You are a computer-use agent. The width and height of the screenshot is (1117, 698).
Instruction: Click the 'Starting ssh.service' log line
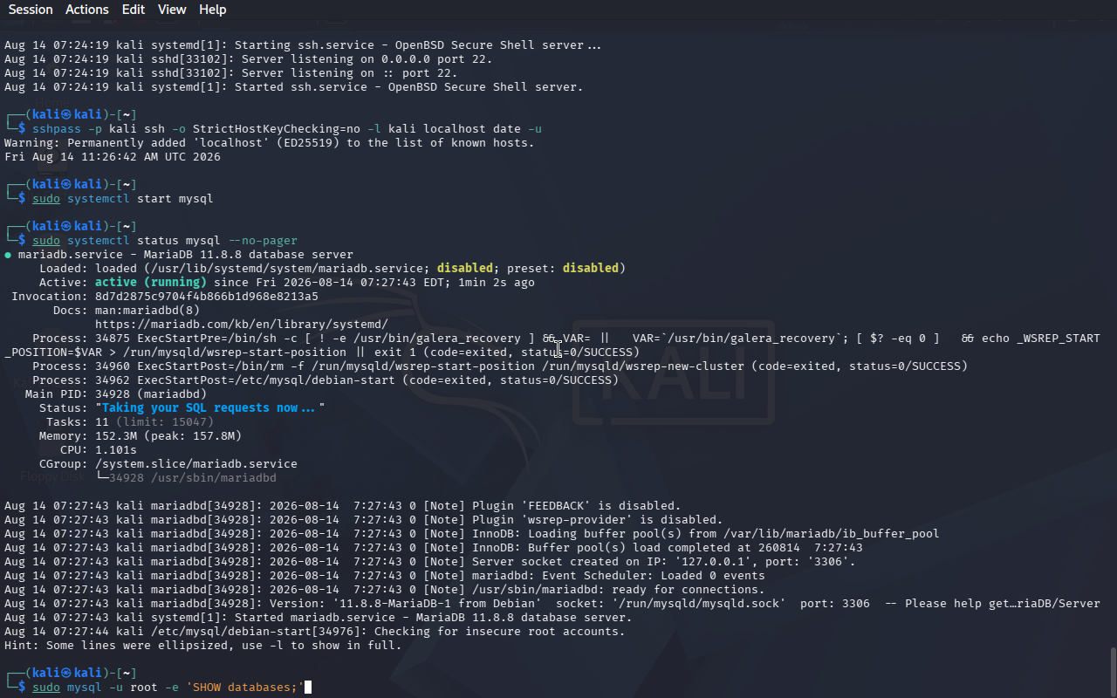(x=303, y=45)
